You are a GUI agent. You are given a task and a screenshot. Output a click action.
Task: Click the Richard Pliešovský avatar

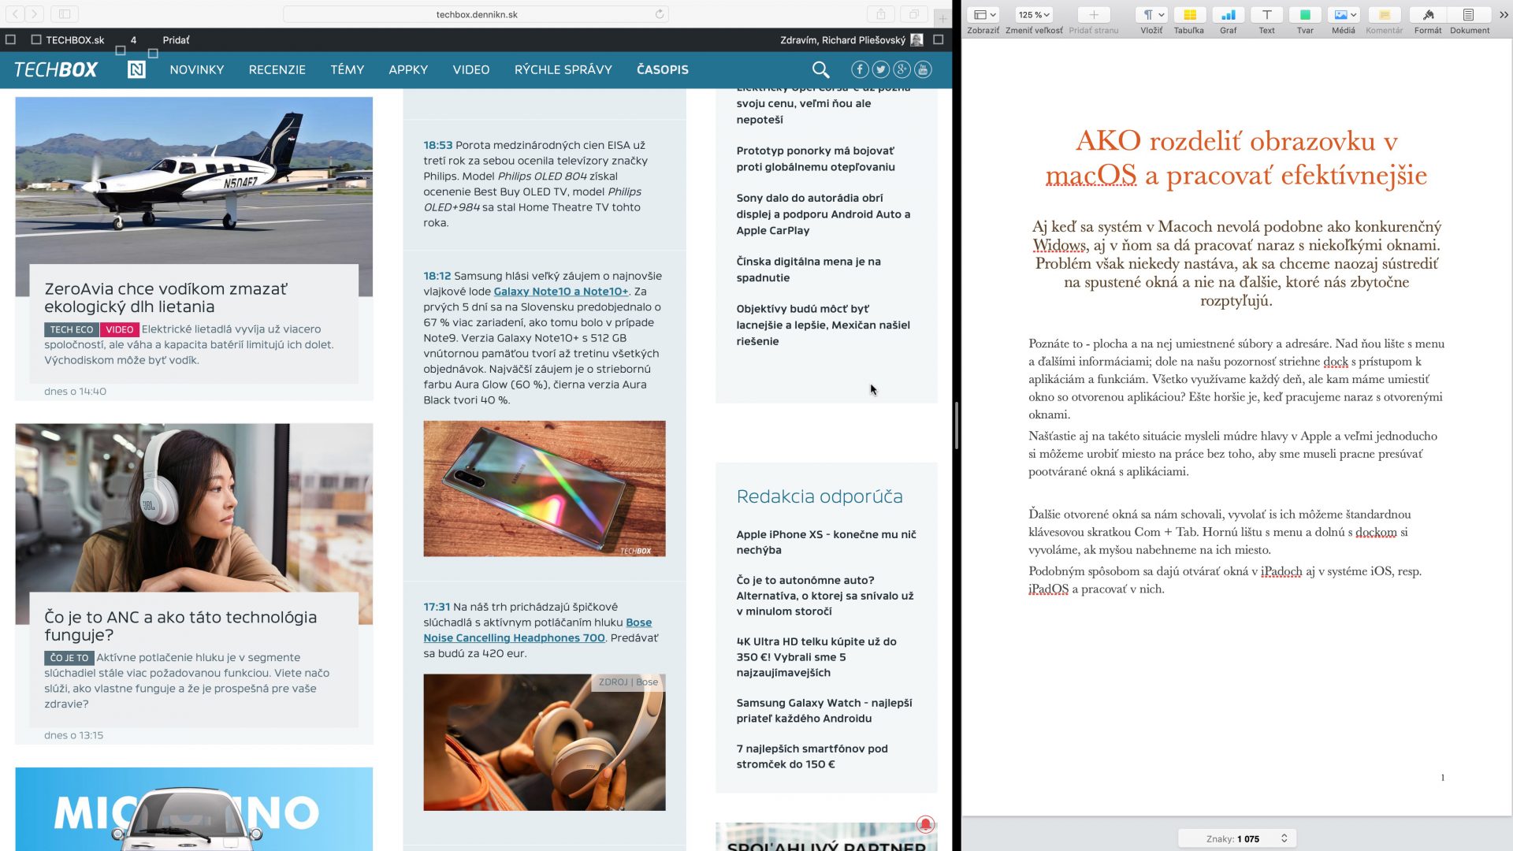coord(916,39)
